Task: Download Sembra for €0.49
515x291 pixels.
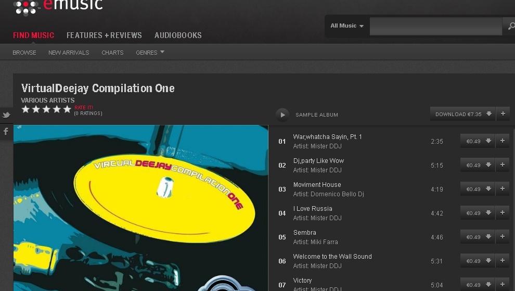Action: [x=478, y=237]
